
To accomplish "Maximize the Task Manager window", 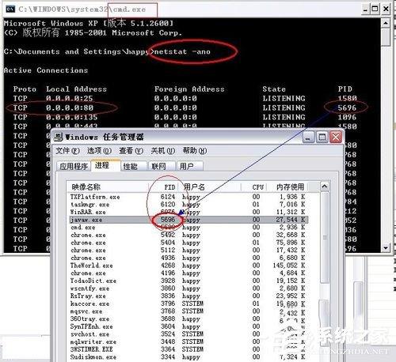I will pos(322,138).
